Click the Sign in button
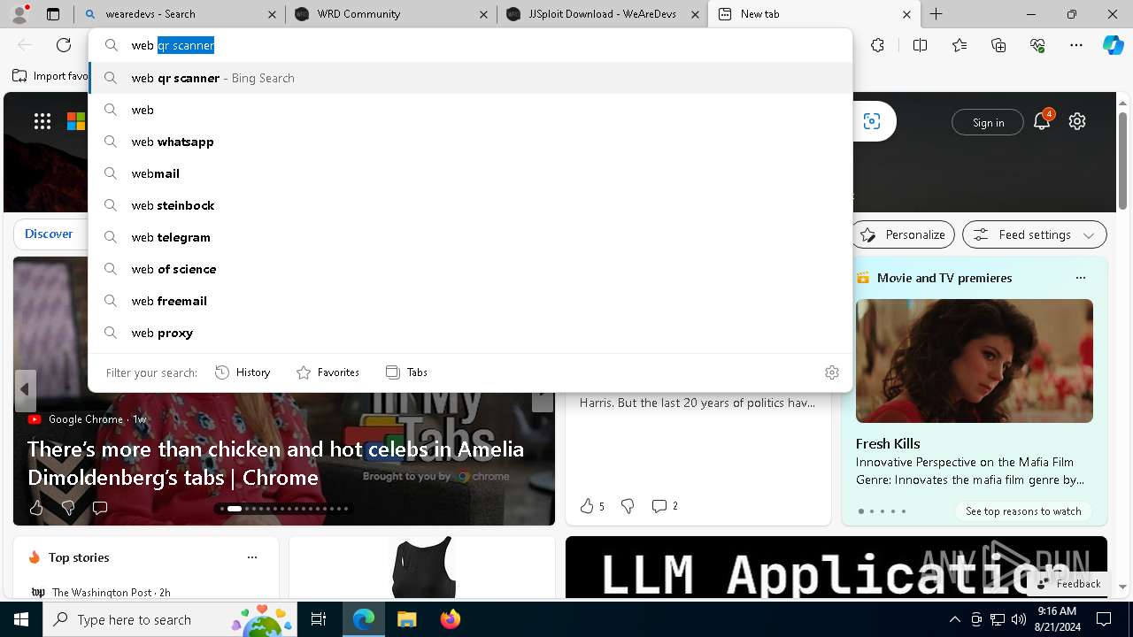 click(x=988, y=123)
